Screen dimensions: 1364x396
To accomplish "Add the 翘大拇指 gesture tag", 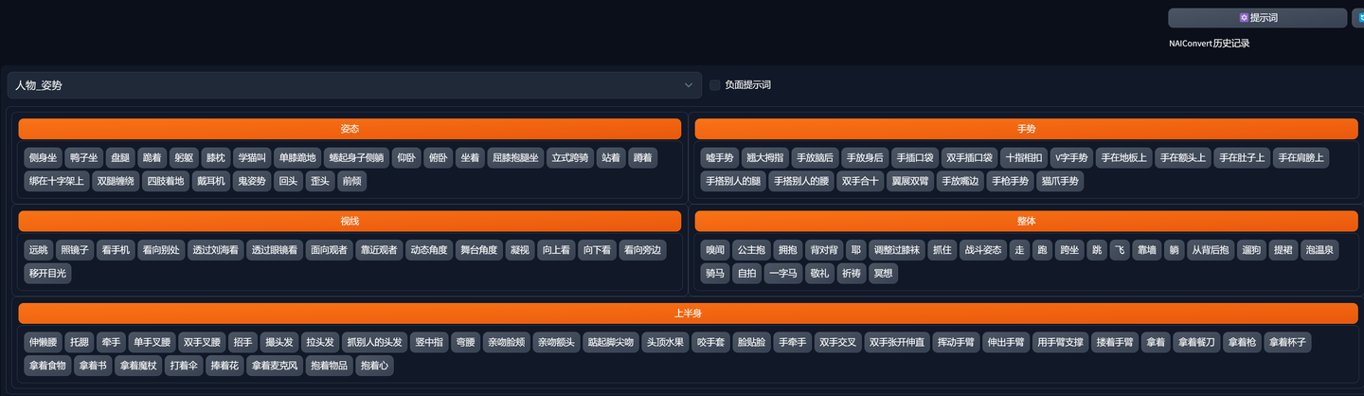I will (765, 158).
